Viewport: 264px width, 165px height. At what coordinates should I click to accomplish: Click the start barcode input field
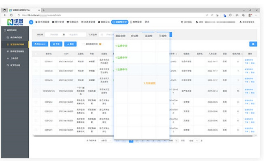pos(53,35)
